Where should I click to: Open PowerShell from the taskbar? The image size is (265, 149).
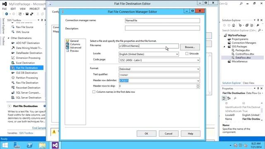29,145
